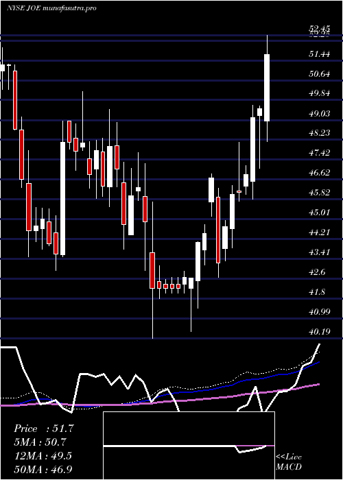This screenshot has width=343, height=480.
Task: Select the 45.01 price axis label
Action: [320, 213]
